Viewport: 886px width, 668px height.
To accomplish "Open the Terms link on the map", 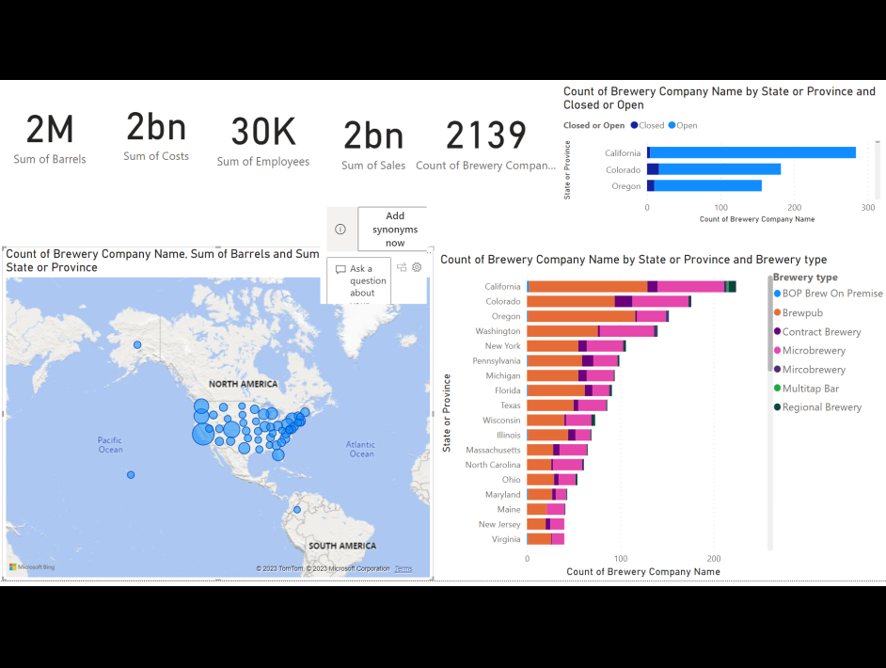I will pos(403,568).
